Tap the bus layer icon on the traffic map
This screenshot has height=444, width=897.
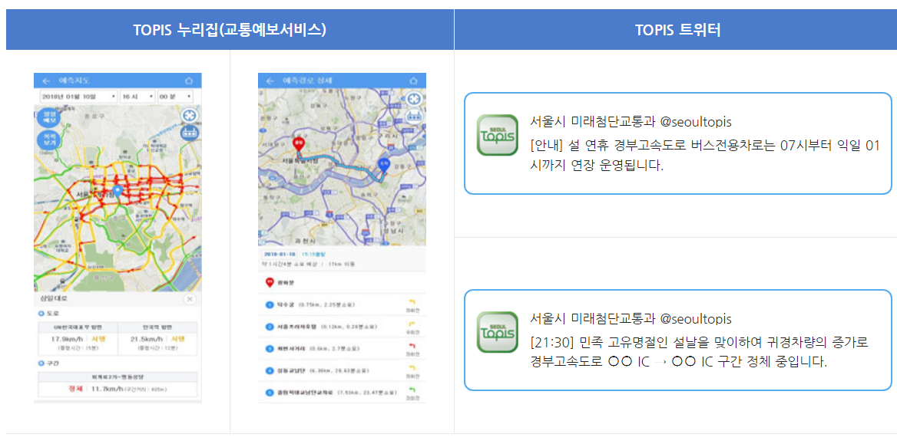[189, 133]
